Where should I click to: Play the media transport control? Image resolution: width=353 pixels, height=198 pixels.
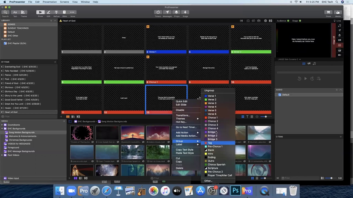coord(306,79)
